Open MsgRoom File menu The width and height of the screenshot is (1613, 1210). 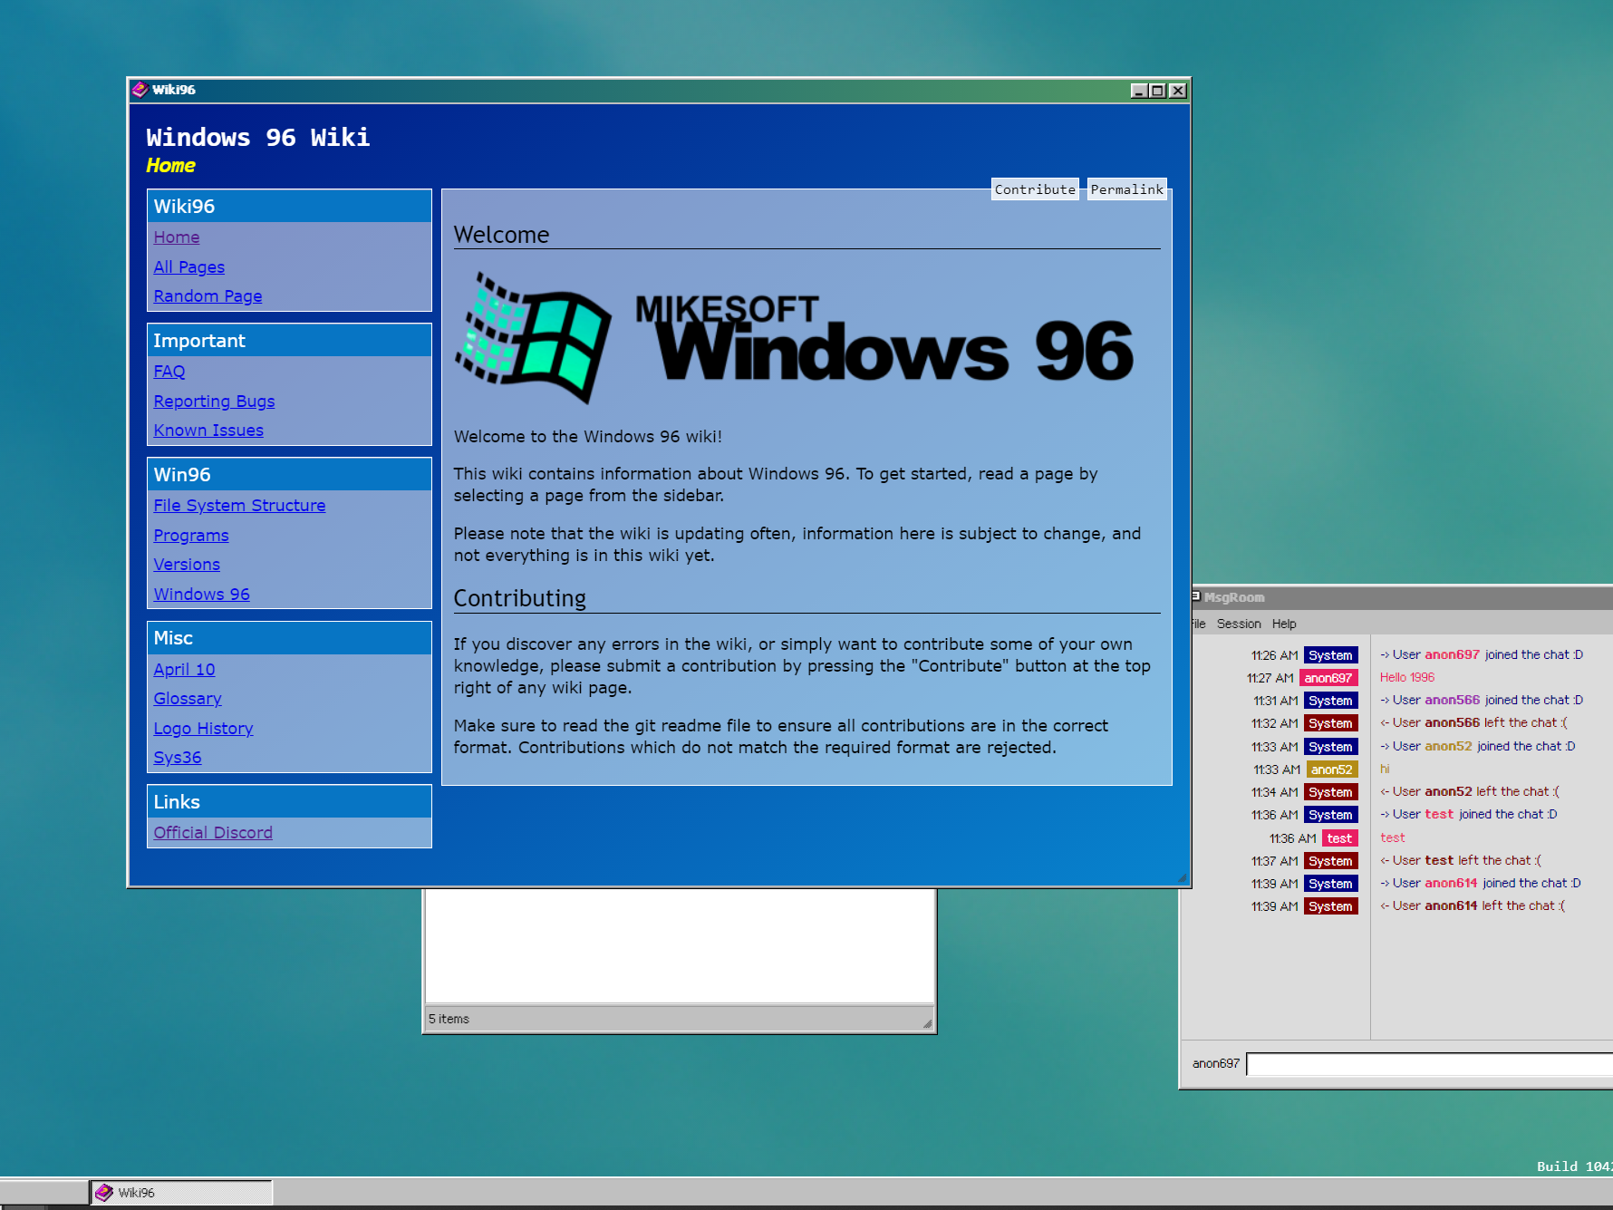coord(1198,624)
